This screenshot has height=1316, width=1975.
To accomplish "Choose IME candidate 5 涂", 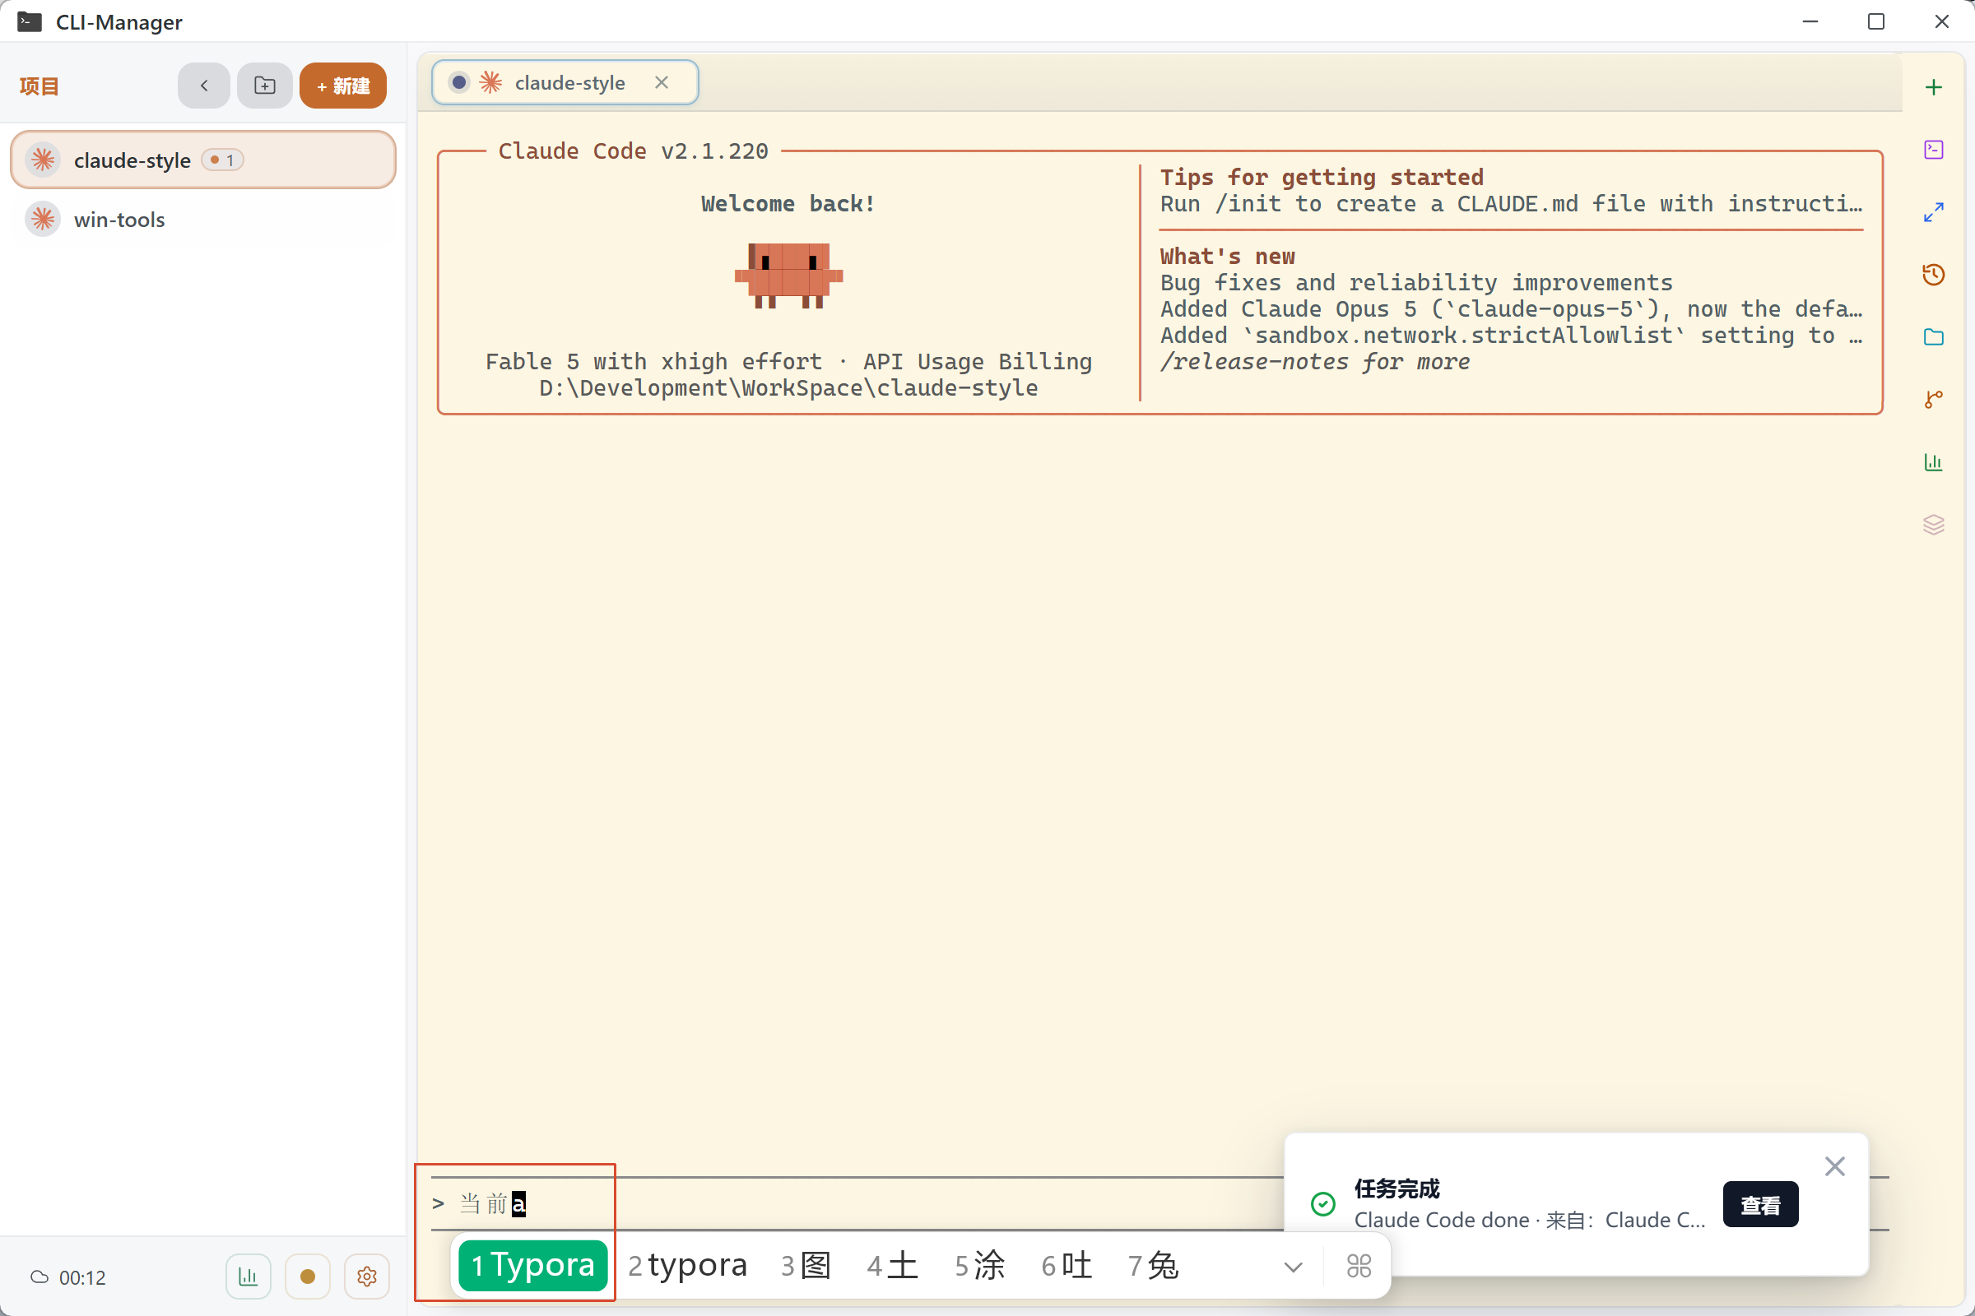I will [980, 1265].
